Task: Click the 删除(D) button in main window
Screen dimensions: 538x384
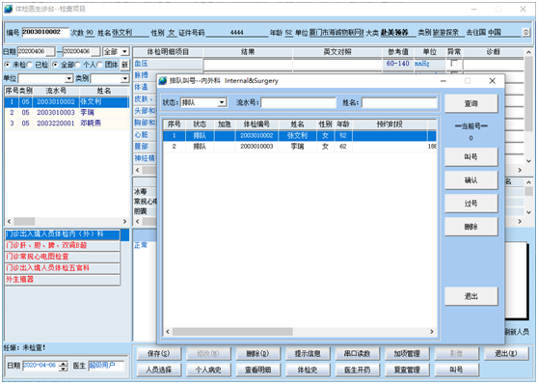Action: point(258,353)
